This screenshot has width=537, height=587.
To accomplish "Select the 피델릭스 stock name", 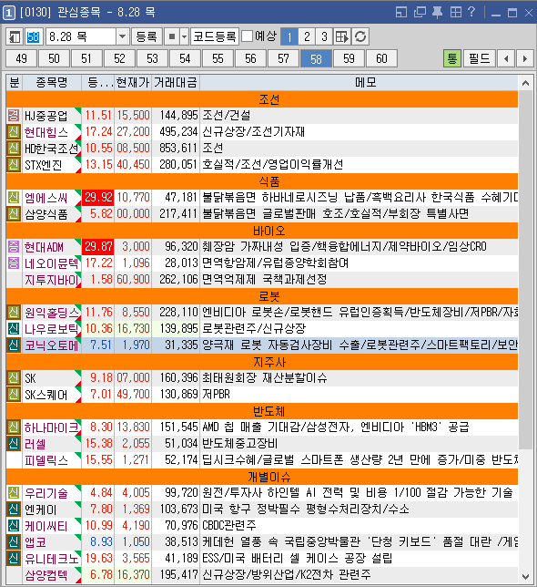I will click(x=46, y=460).
